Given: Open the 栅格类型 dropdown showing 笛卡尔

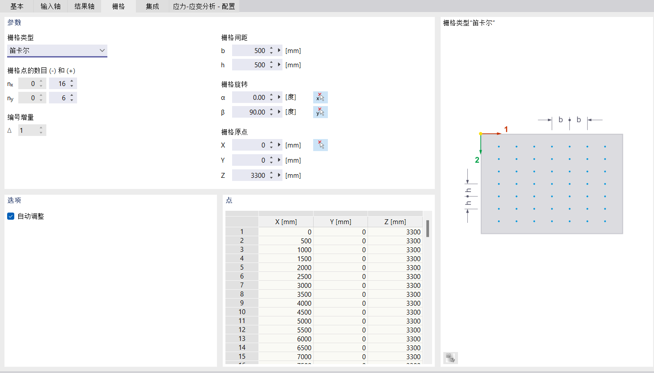Looking at the screenshot, I should click(57, 50).
